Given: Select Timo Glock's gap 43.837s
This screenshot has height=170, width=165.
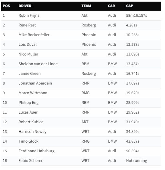Looking at the screenshot, I should tap(133, 141).
